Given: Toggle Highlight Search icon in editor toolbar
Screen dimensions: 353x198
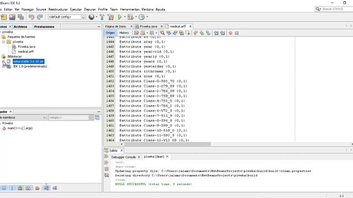Looking at the screenshot, I should coord(181,33).
